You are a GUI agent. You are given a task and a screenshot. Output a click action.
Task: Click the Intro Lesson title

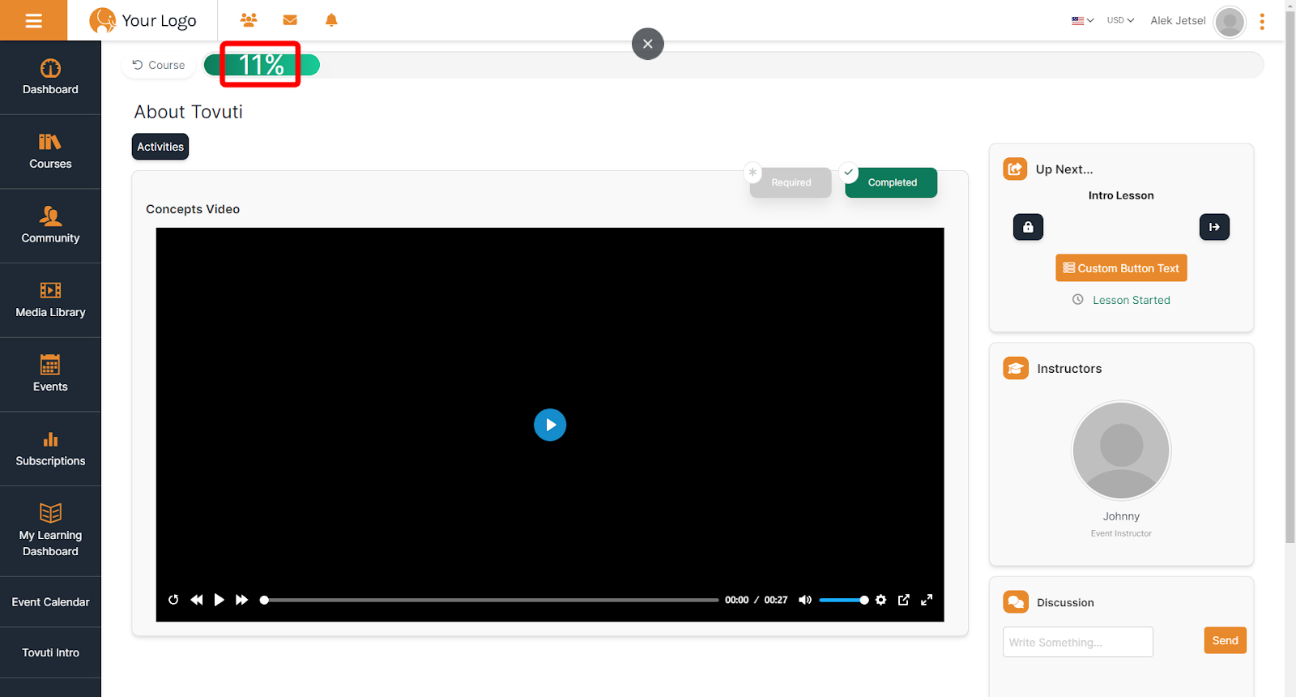click(1121, 195)
